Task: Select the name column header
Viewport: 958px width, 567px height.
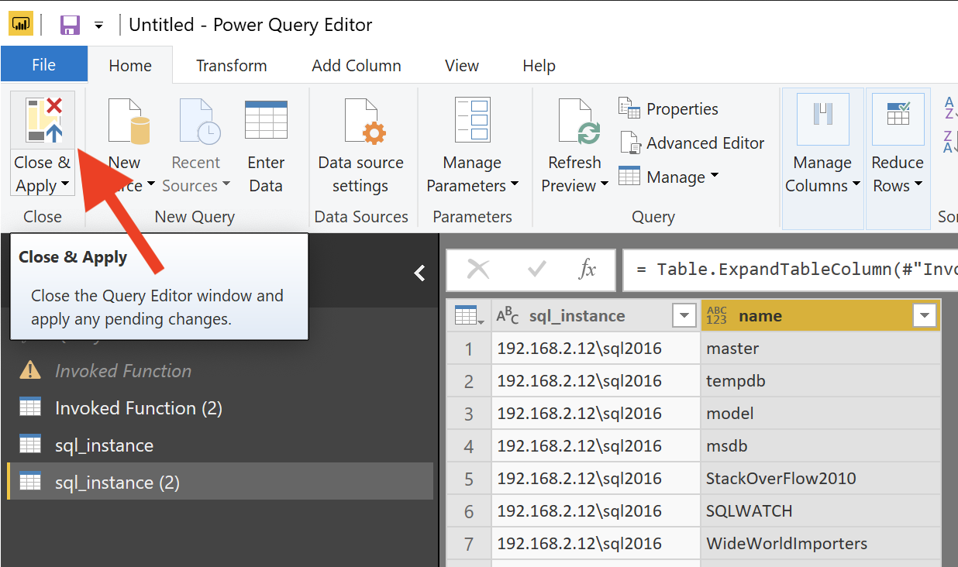Action: tap(821, 315)
